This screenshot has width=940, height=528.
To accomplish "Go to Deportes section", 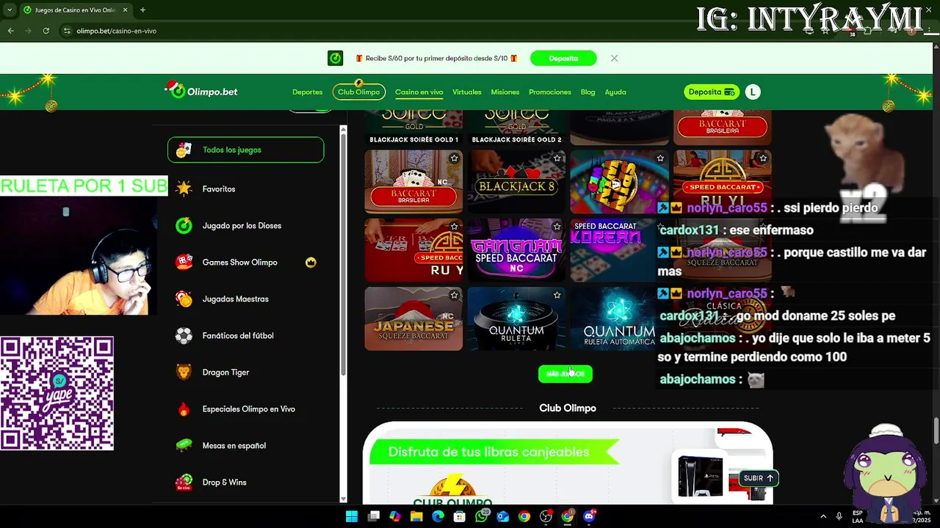I will coord(307,92).
